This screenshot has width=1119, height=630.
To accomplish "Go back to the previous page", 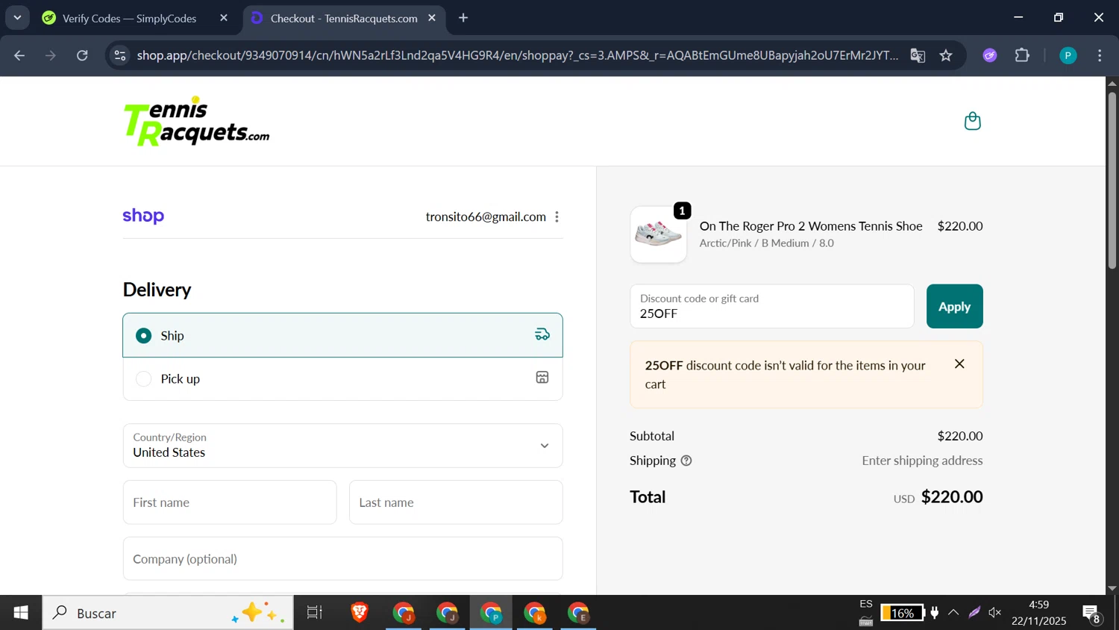I will pos(19,55).
